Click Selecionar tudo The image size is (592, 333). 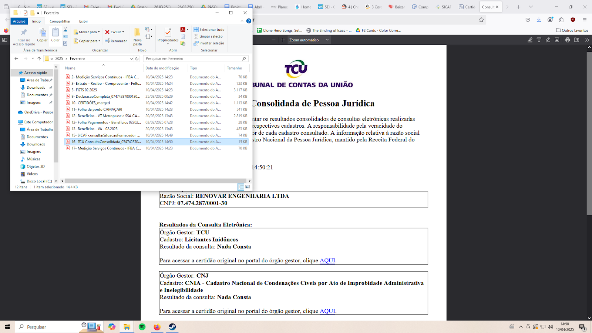[209, 30]
